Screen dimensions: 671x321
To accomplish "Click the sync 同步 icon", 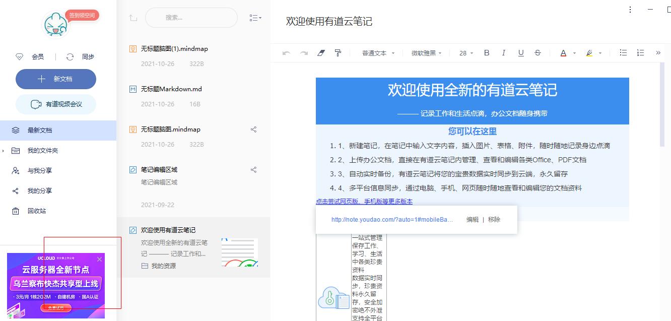I will [x=70, y=56].
